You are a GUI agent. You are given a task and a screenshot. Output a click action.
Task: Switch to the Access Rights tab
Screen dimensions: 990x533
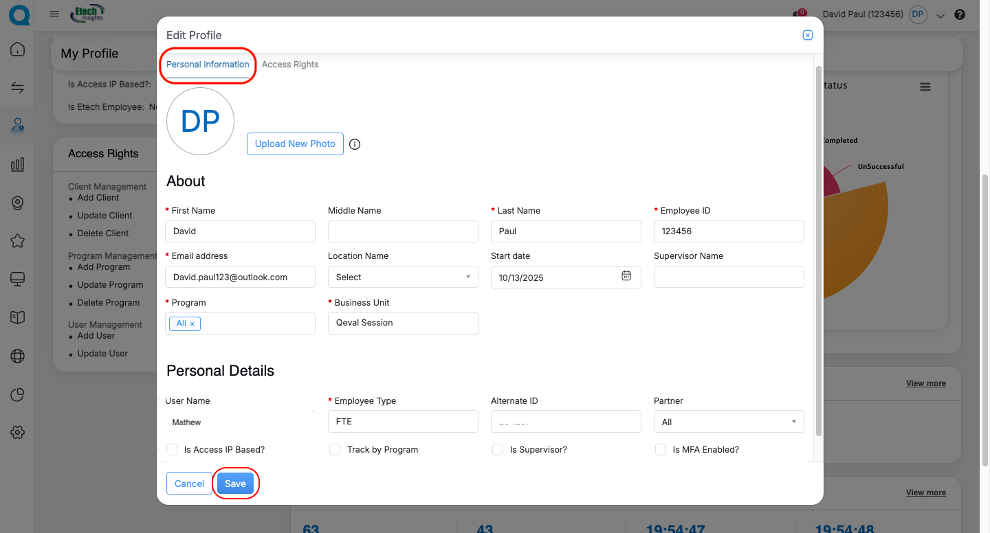pos(290,65)
